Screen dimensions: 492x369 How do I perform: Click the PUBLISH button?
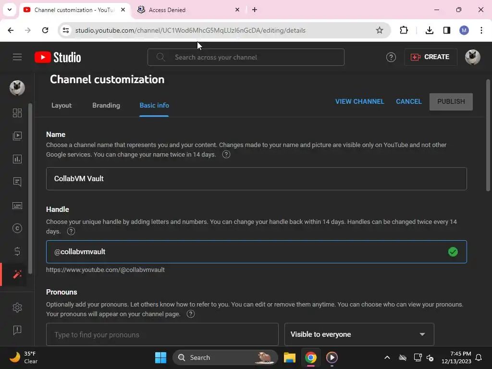click(x=451, y=102)
